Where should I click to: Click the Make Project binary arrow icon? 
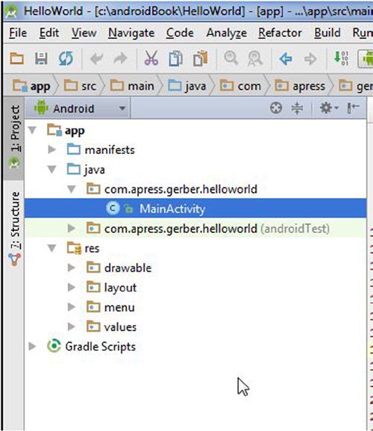(x=341, y=58)
